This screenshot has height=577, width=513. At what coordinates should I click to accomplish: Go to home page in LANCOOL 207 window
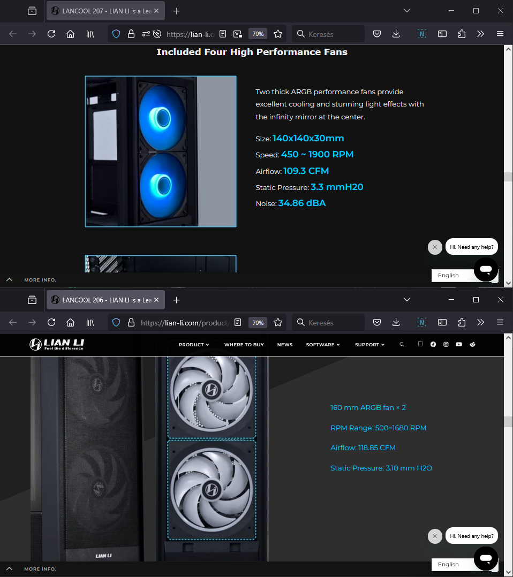pyautogui.click(x=70, y=34)
